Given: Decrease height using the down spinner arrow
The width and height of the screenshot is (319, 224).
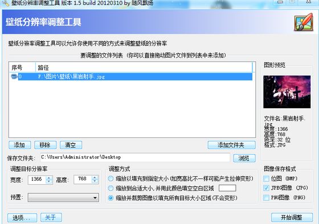Looking at the screenshot, I should point(95,181).
